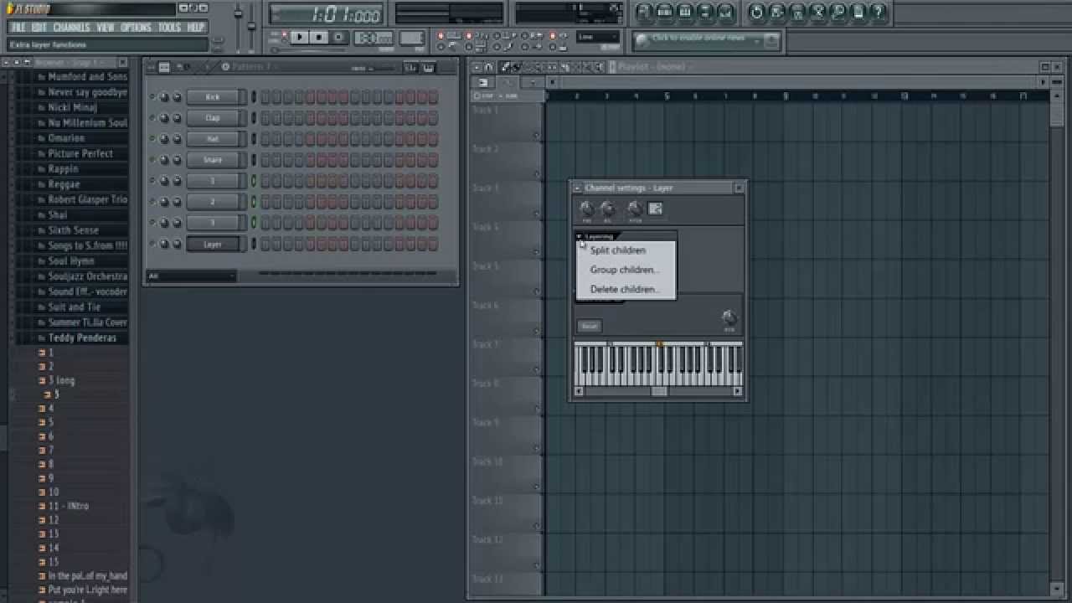Select sample '11 - INtro' in the browser

pos(69,506)
